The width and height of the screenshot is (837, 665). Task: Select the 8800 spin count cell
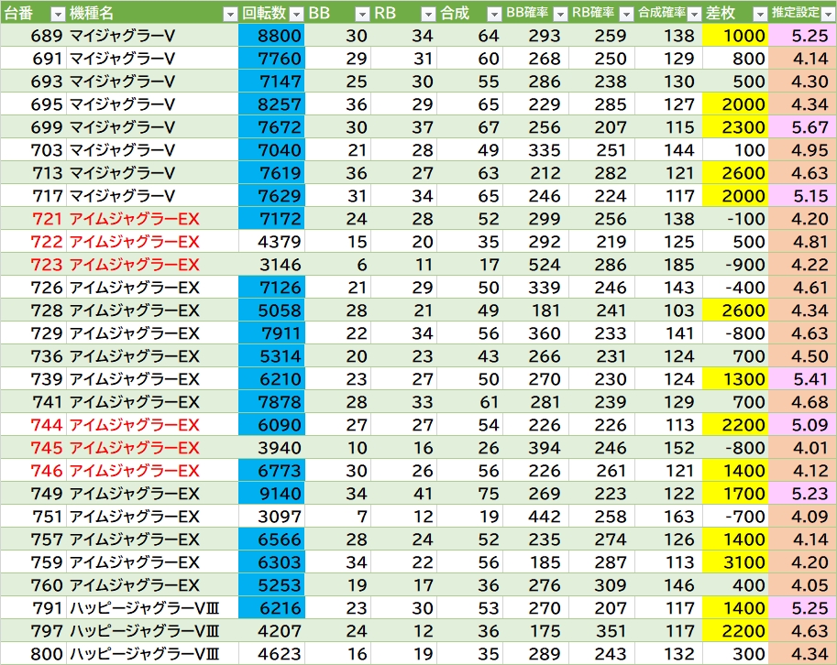(x=271, y=36)
